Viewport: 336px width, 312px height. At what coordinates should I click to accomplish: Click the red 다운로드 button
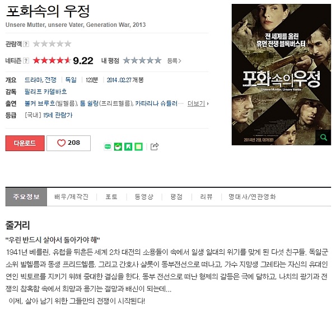[25, 143]
